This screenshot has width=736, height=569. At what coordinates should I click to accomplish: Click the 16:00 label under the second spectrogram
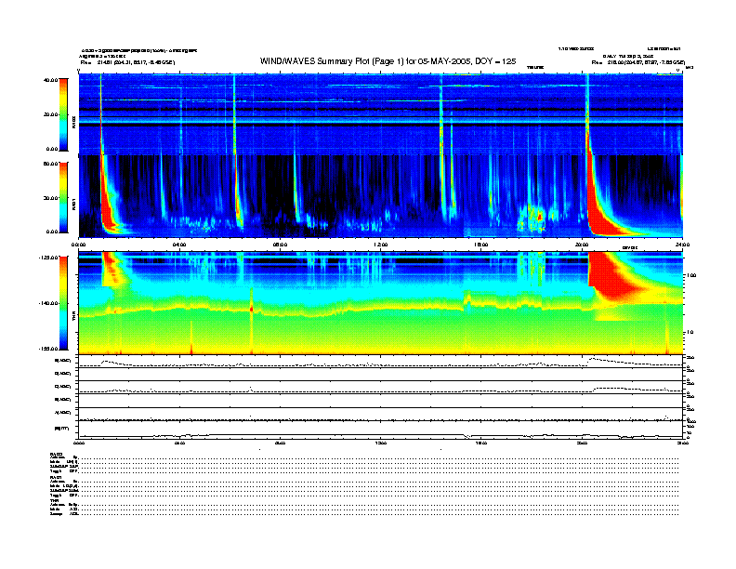pyautogui.click(x=481, y=245)
